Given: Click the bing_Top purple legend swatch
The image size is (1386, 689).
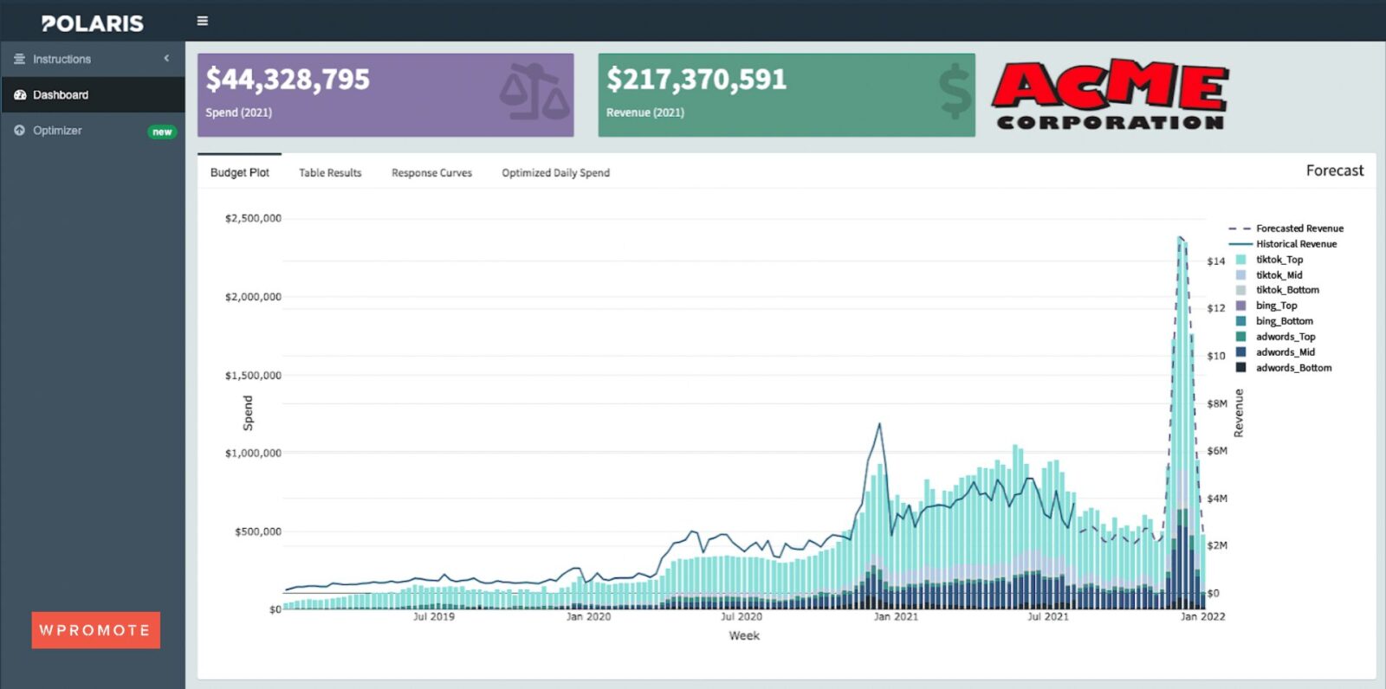Looking at the screenshot, I should (x=1240, y=306).
